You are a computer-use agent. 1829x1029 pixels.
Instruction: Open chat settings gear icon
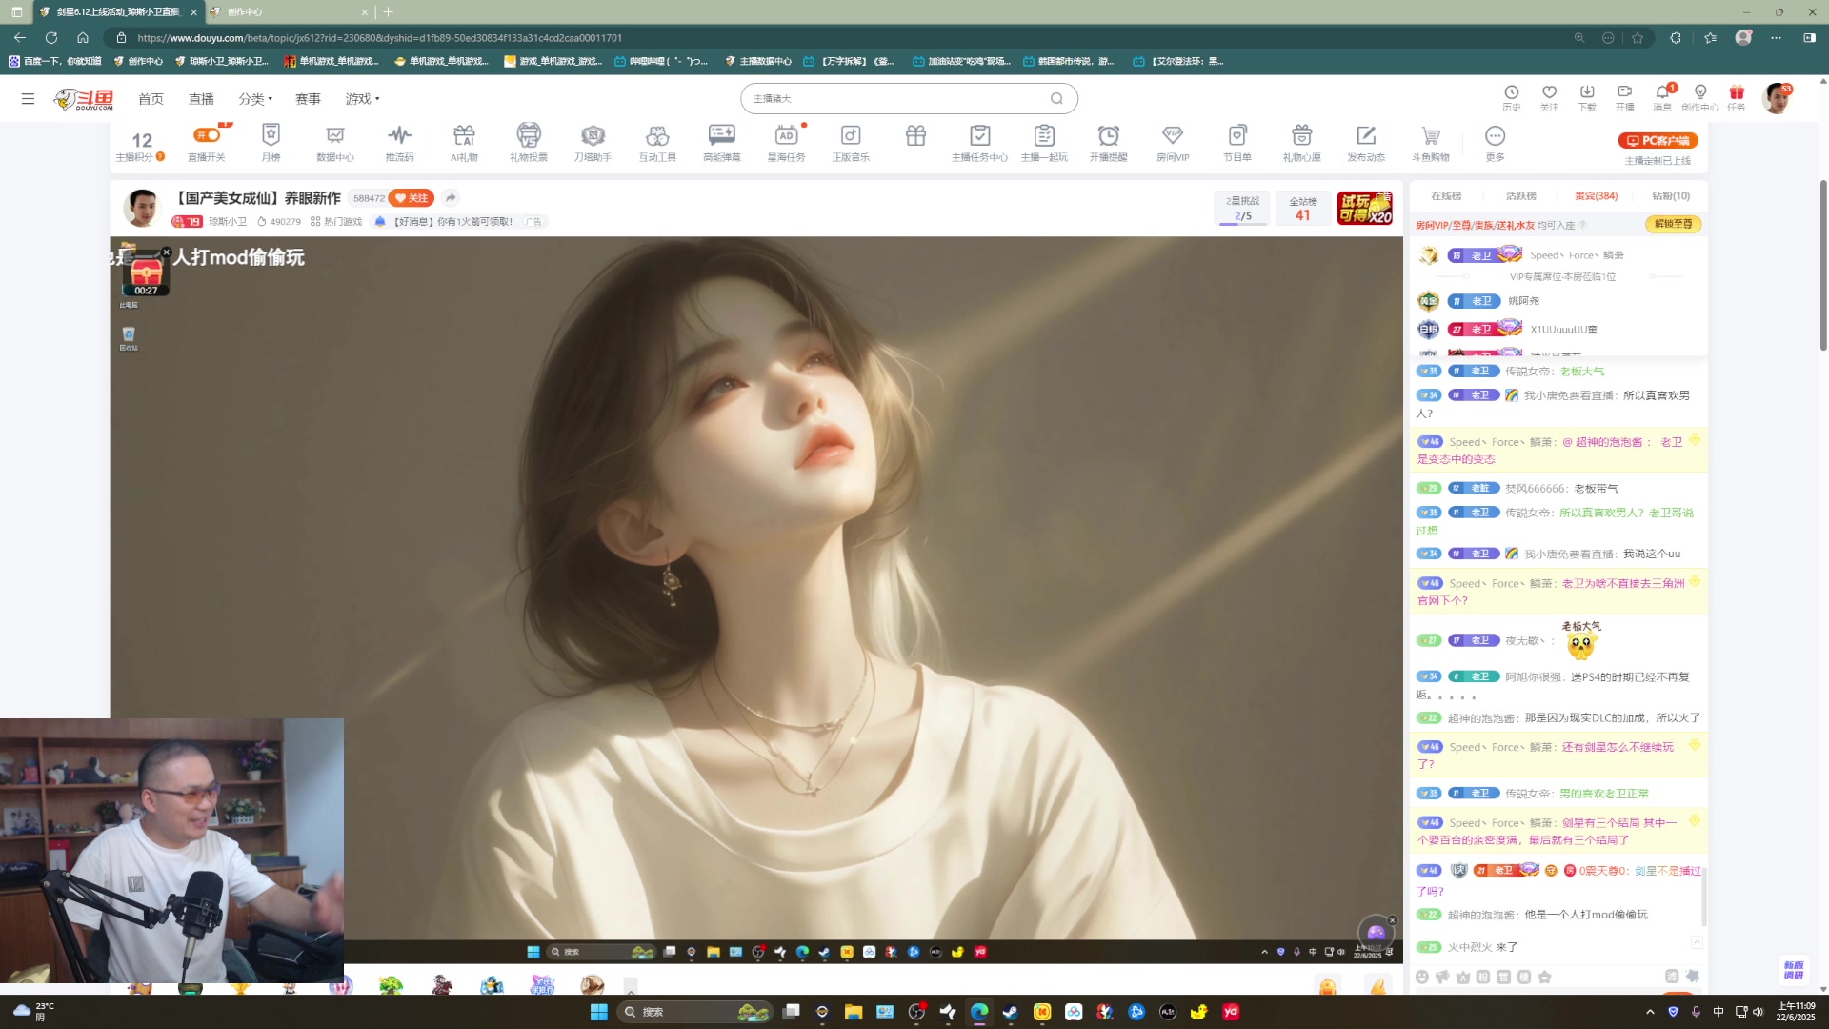pyautogui.click(x=1692, y=977)
